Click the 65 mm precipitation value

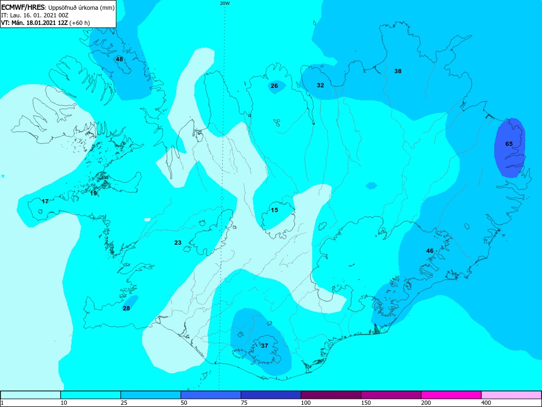[509, 144]
